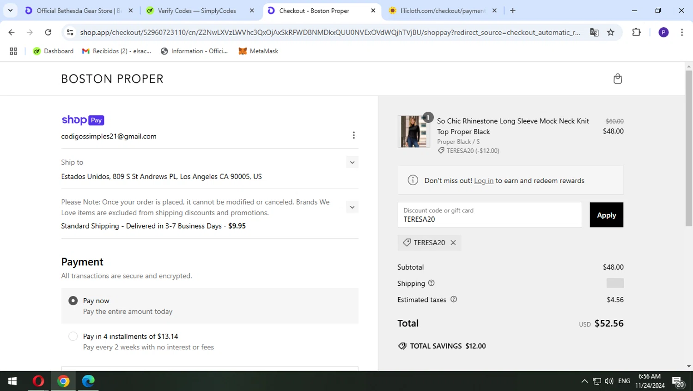
Task: Open Shop Pay account options menu
Action: point(353,135)
